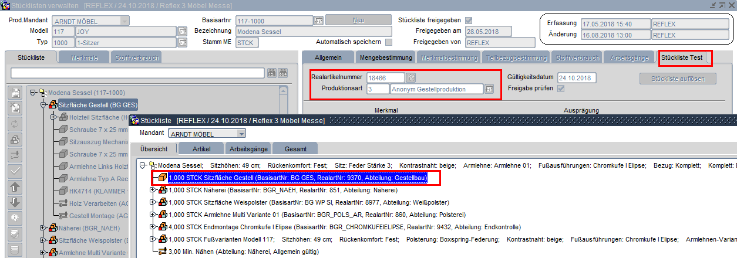The height and width of the screenshot is (258, 737).
Task: Click the first binoculars search icon
Action: tap(272, 73)
